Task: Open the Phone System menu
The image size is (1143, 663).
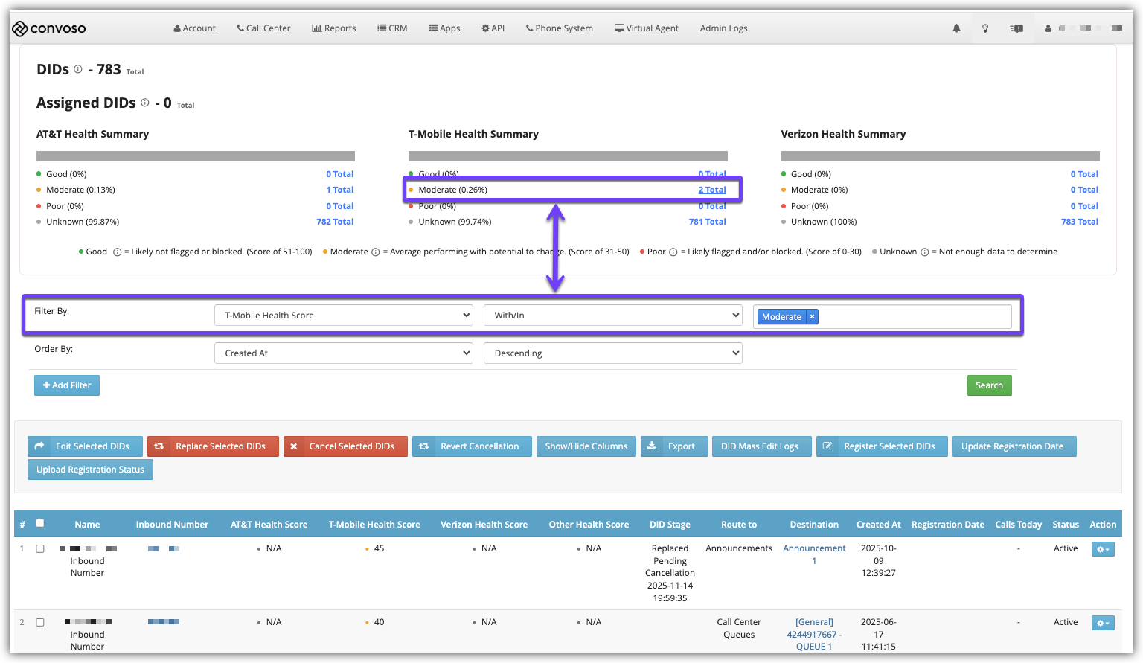Action: click(x=559, y=28)
